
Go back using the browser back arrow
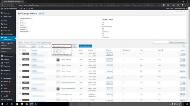click(3, 5)
